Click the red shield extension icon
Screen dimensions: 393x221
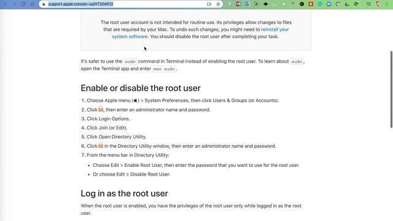coord(311,4)
